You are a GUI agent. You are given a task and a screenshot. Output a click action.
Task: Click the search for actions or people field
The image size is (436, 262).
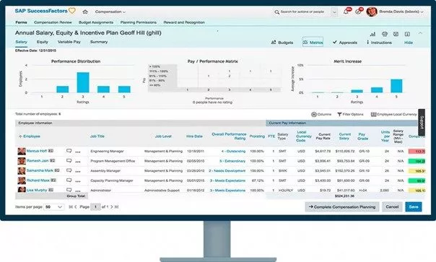[302, 12]
